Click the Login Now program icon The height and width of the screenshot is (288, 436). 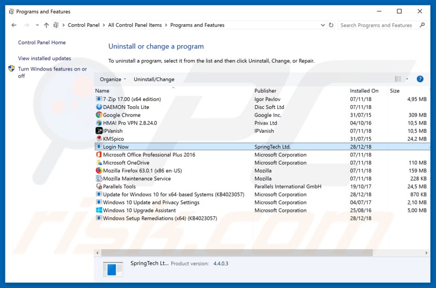point(99,146)
